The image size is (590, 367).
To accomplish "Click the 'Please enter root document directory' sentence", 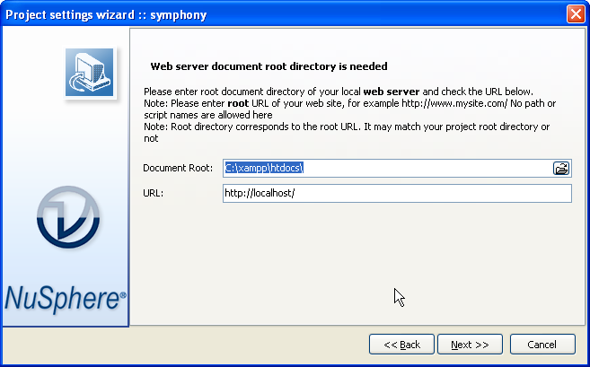I will [251, 92].
